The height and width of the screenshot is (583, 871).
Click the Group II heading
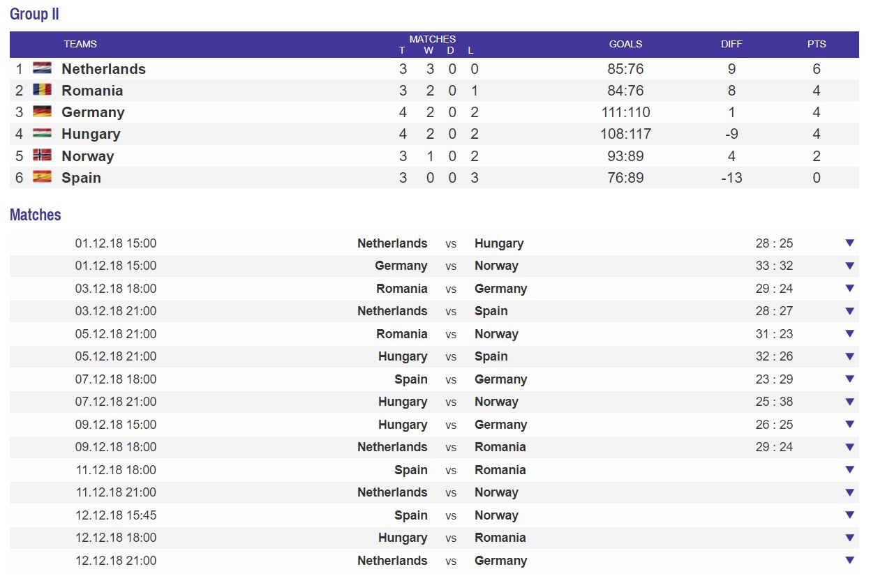pyautogui.click(x=34, y=14)
